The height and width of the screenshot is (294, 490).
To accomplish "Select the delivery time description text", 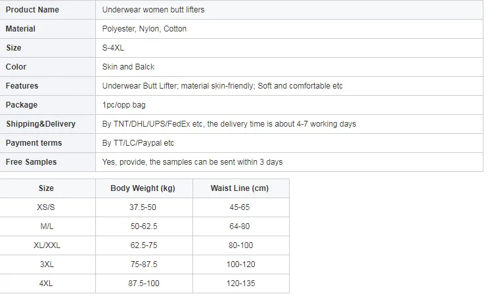I will click(x=229, y=124).
